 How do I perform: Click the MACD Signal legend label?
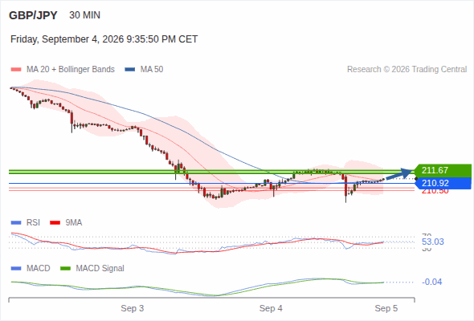point(100,269)
